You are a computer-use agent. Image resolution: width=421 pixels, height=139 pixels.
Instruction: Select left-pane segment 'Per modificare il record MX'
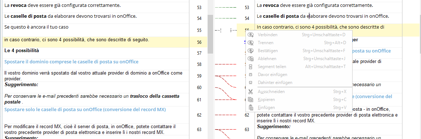click(90, 129)
